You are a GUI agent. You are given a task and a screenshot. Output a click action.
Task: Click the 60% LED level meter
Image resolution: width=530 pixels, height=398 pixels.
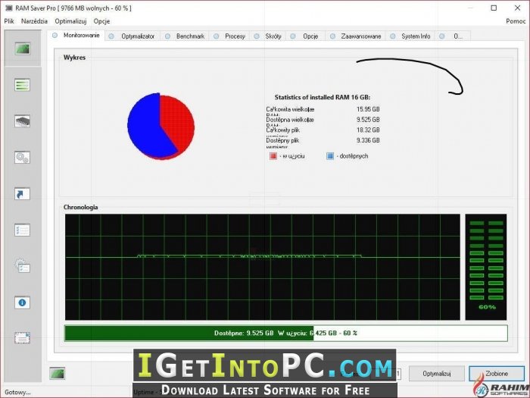tap(486, 267)
